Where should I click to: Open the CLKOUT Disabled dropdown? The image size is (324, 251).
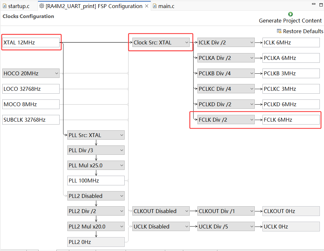coord(161,211)
